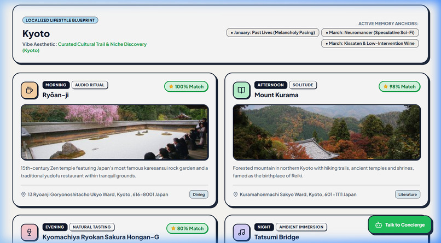Select the 98% Match badge
This screenshot has height=243, width=441.
tap(399, 86)
